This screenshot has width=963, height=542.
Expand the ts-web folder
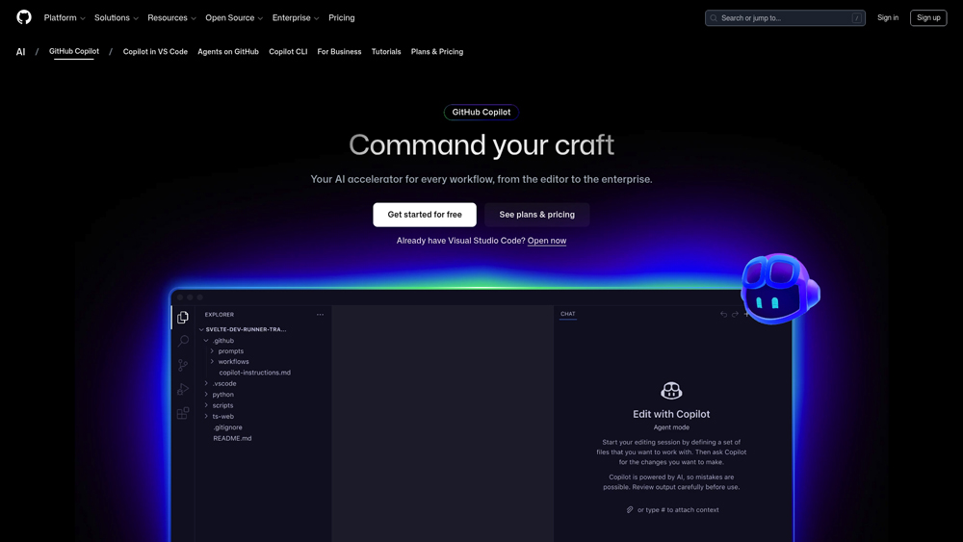(220, 416)
